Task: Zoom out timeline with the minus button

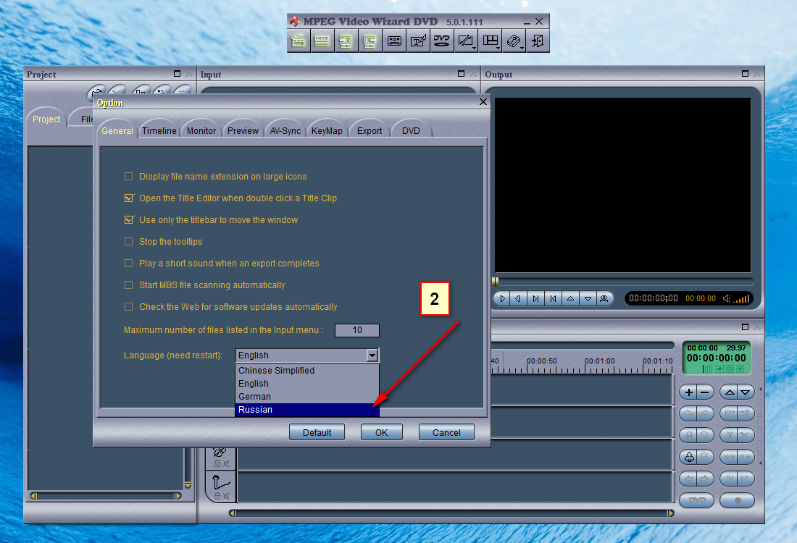Action: click(704, 392)
